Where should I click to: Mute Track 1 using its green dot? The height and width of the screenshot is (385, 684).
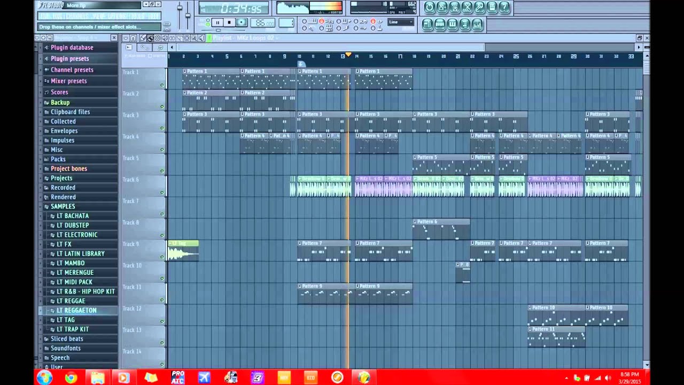[162, 85]
